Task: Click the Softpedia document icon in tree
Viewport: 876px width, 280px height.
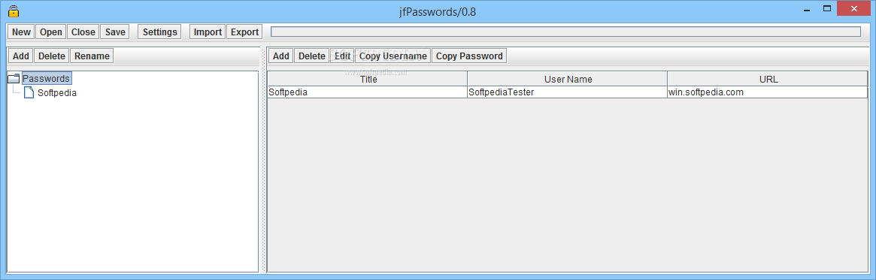Action: pyautogui.click(x=29, y=93)
